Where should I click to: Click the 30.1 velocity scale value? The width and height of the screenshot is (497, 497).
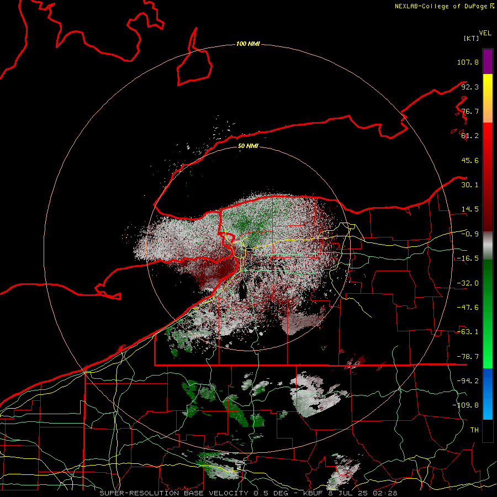pos(470,185)
